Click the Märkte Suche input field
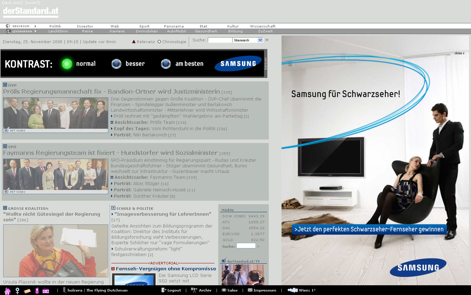Screen dimensions: 471x295 246,246
